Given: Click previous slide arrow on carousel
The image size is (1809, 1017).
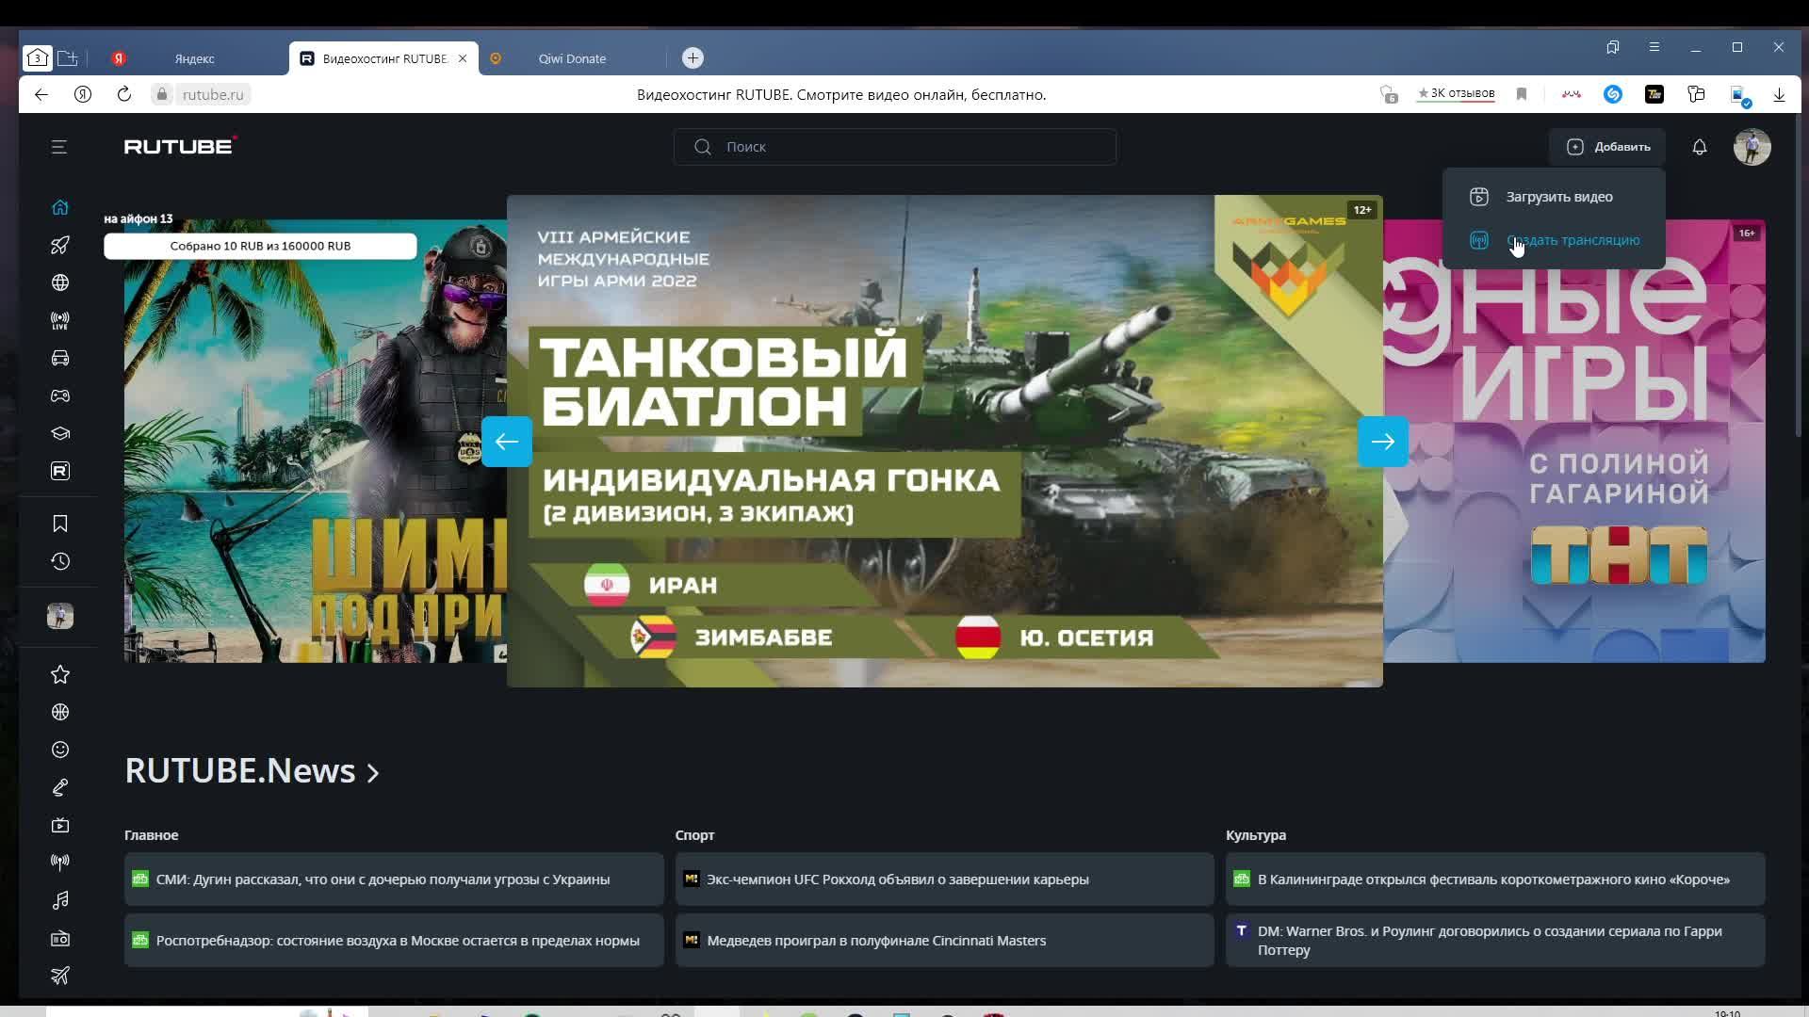Looking at the screenshot, I should click(x=507, y=442).
